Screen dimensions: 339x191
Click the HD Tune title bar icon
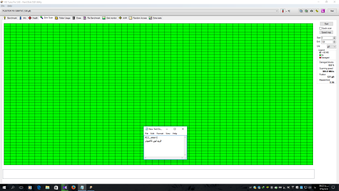click(x=2, y=2)
